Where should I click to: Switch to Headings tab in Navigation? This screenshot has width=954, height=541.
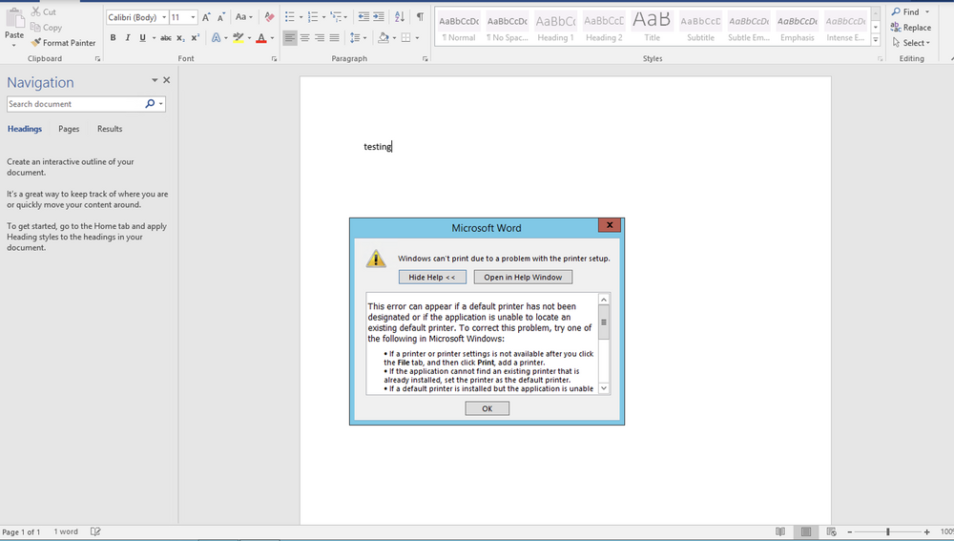(25, 129)
